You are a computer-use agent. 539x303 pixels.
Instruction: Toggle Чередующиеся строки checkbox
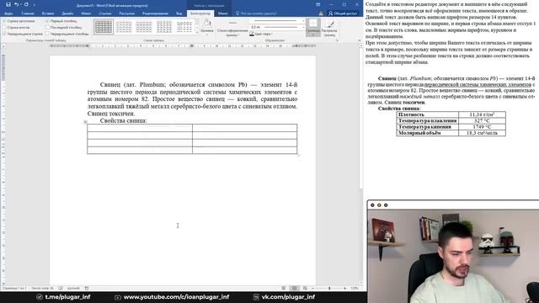click(x=4, y=34)
